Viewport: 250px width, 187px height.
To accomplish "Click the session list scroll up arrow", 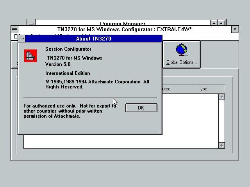I will pyautogui.click(x=221, y=97).
